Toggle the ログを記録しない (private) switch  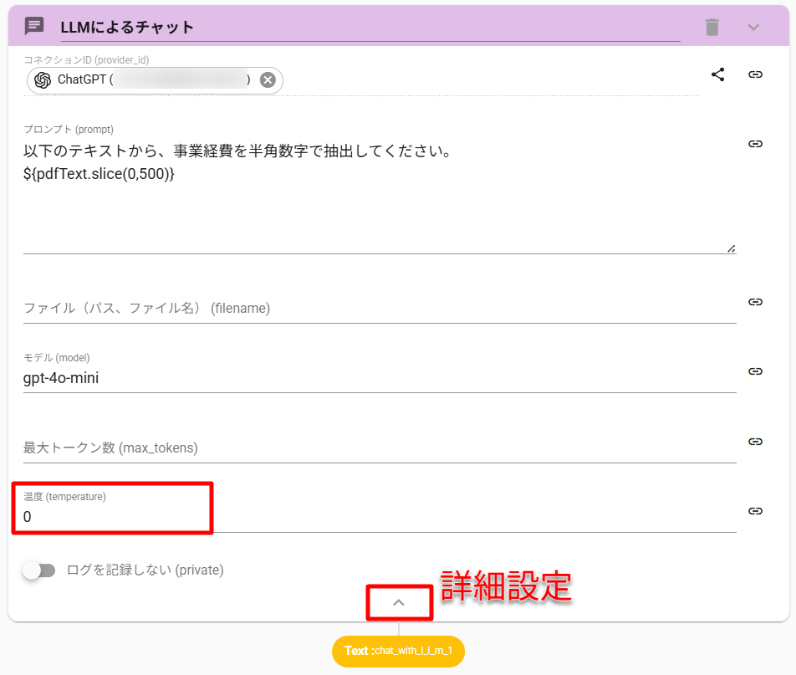38,570
